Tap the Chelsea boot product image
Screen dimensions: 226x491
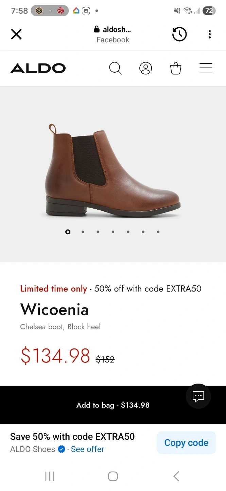[112, 170]
